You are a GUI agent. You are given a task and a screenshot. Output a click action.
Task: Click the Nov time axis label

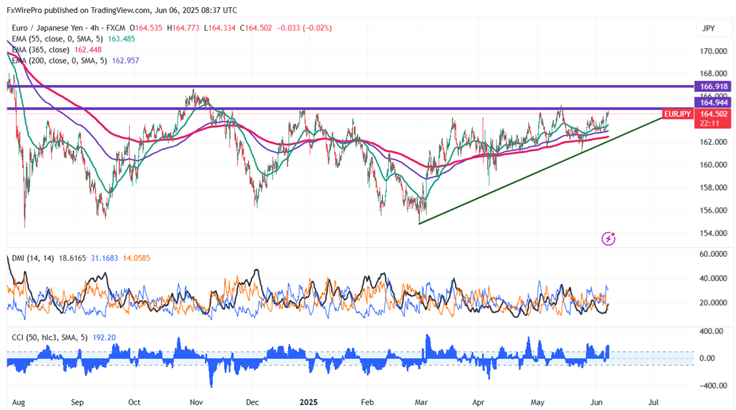tap(196, 402)
